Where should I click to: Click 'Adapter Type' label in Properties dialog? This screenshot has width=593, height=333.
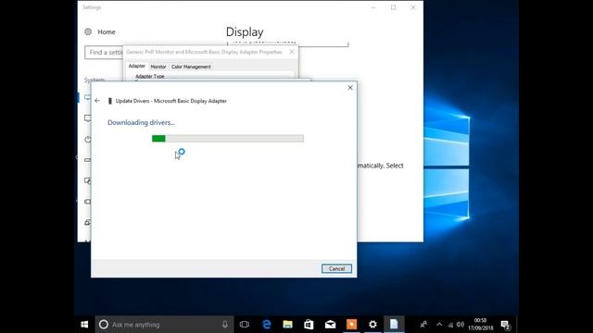coord(150,76)
